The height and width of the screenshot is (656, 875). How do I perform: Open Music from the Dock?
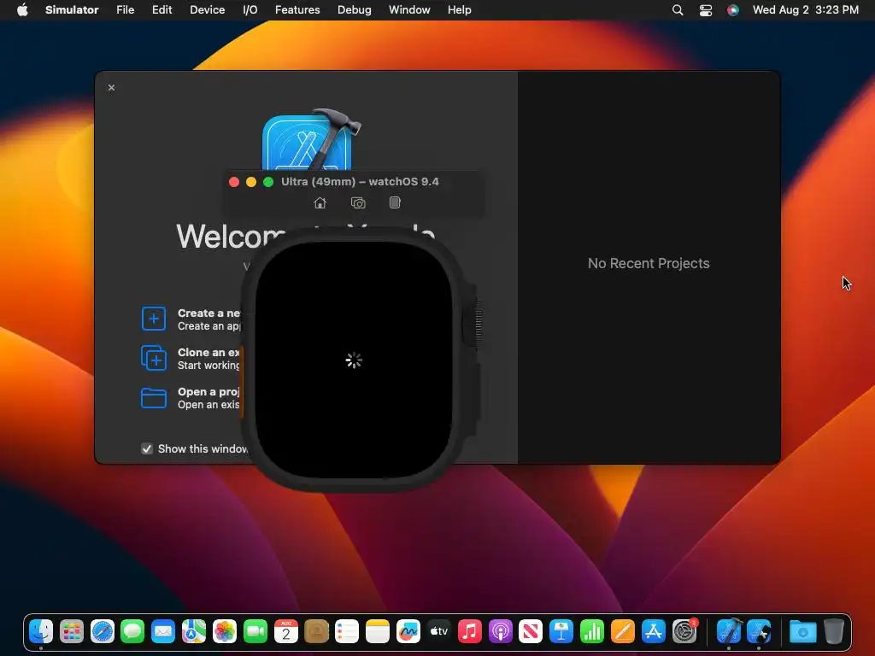469,631
